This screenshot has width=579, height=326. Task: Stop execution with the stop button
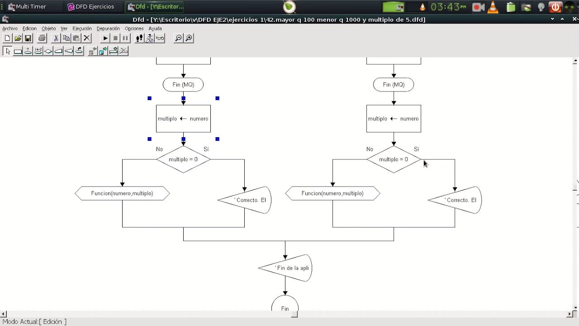[x=115, y=38]
